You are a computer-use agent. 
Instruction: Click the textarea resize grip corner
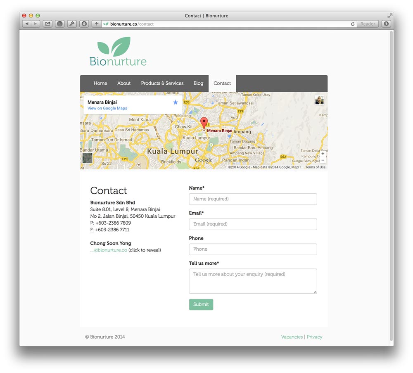pos(315,292)
